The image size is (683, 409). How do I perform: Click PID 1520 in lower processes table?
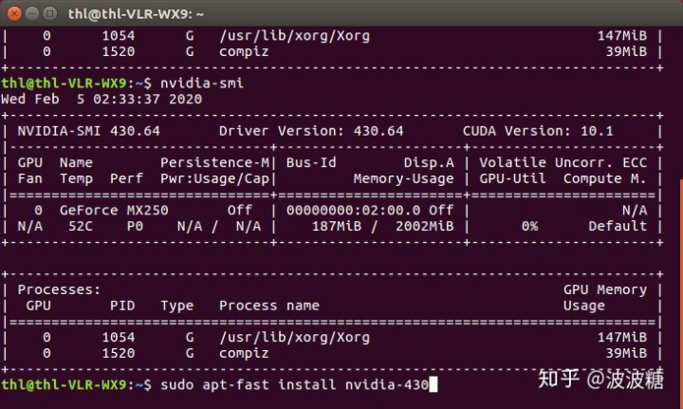coord(119,353)
